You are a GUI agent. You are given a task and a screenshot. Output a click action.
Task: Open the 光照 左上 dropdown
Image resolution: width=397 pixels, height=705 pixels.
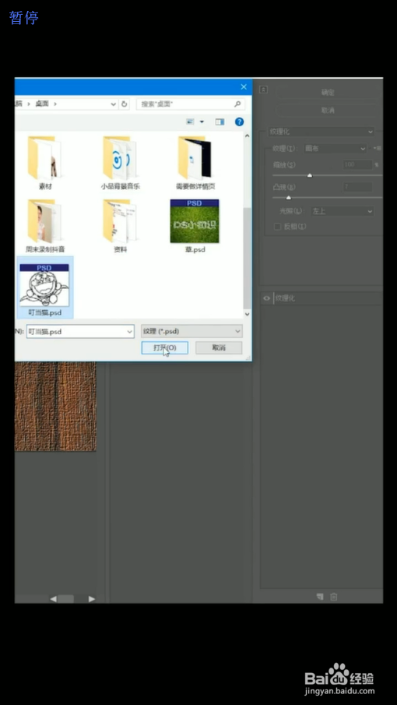coord(342,211)
